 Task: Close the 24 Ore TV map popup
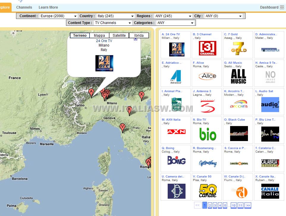(x=136, y=39)
